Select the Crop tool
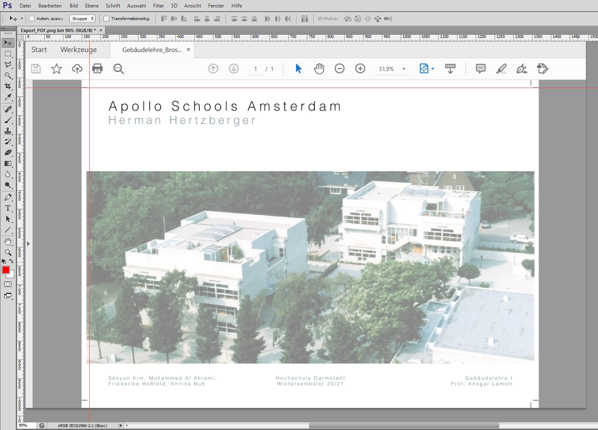The image size is (598, 430). (x=8, y=86)
